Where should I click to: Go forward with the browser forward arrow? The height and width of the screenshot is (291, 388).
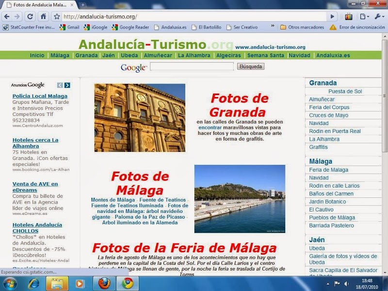click(x=17, y=16)
